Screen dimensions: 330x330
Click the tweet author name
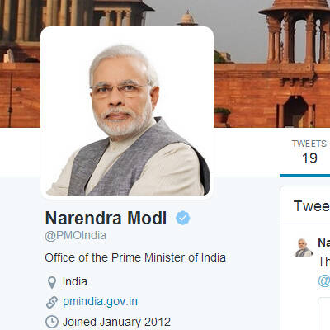[x=324, y=243]
